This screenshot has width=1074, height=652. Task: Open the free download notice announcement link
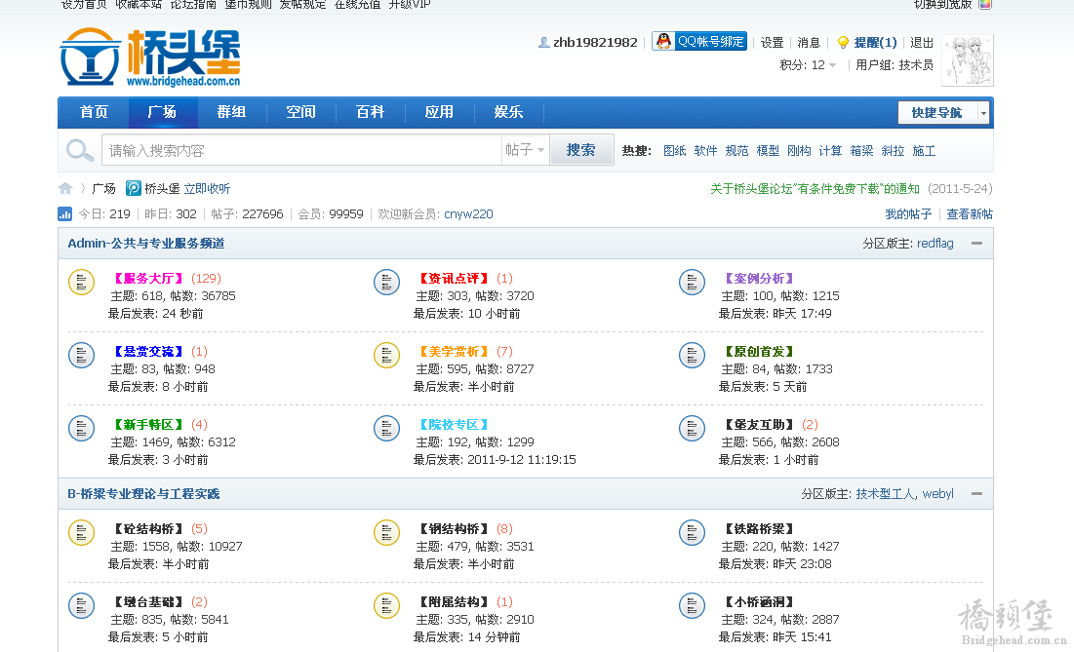click(x=815, y=189)
